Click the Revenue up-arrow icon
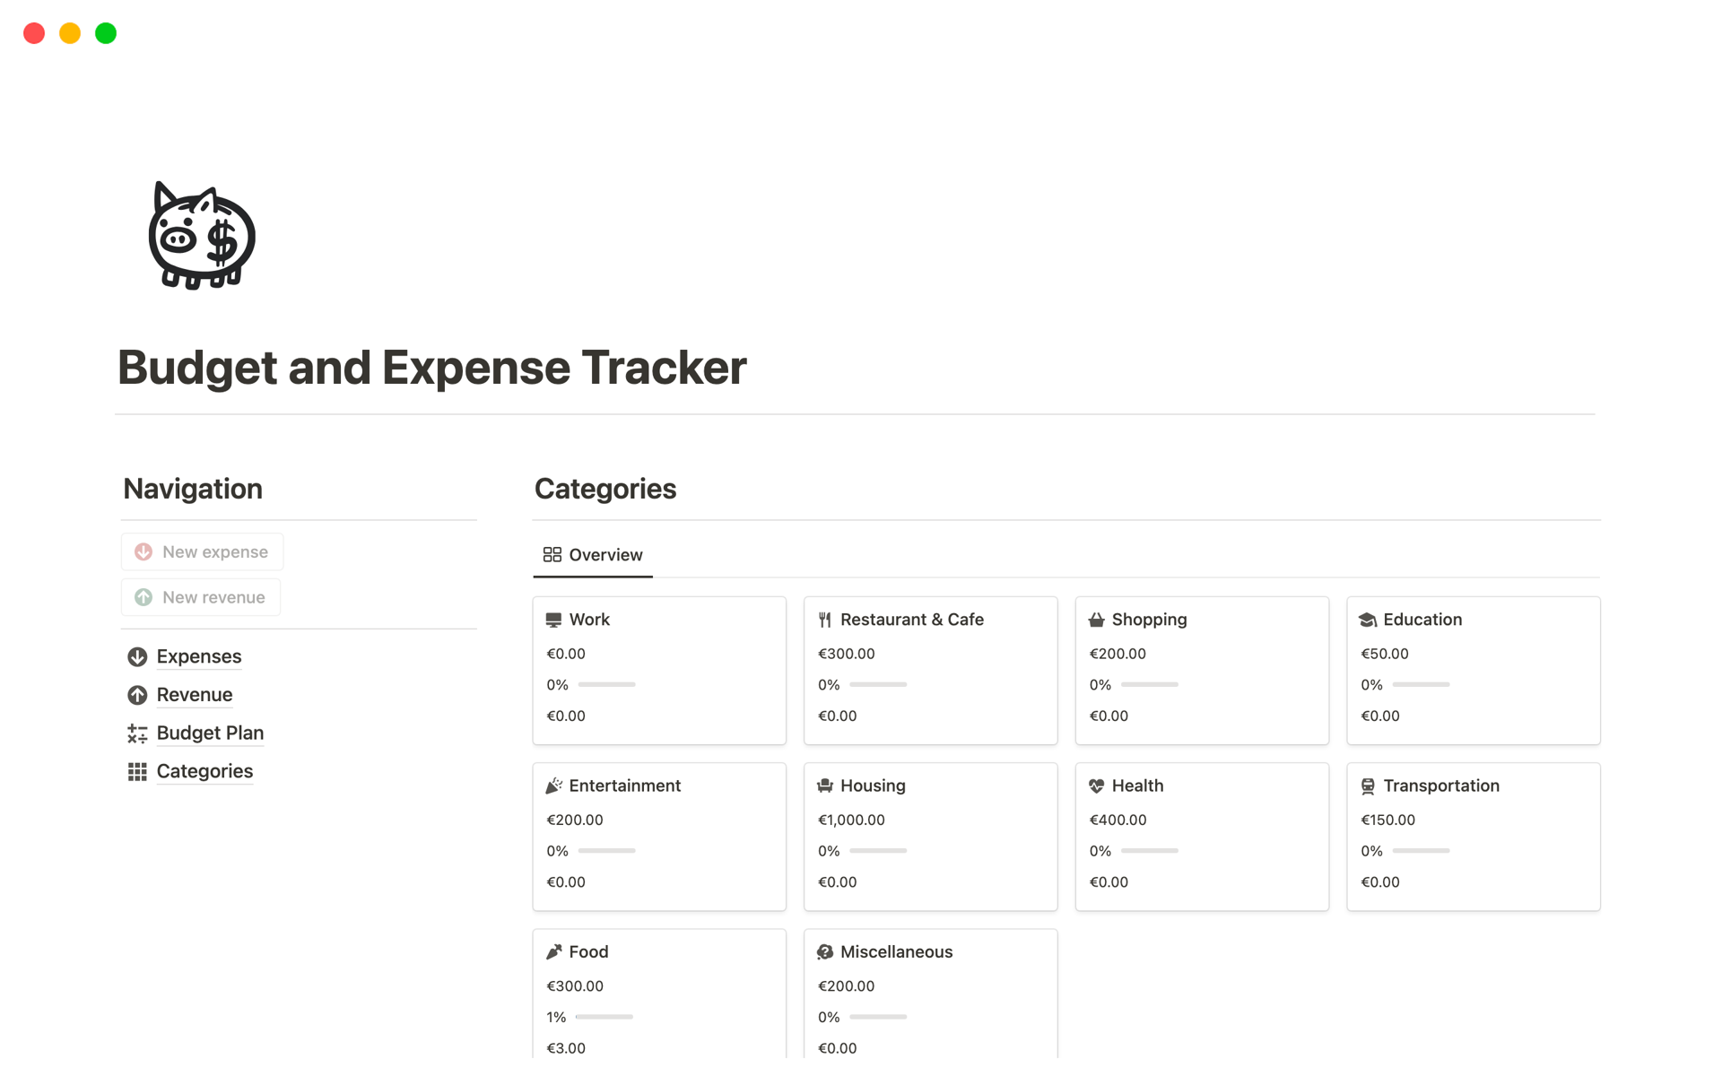This screenshot has width=1722, height=1076. click(137, 695)
